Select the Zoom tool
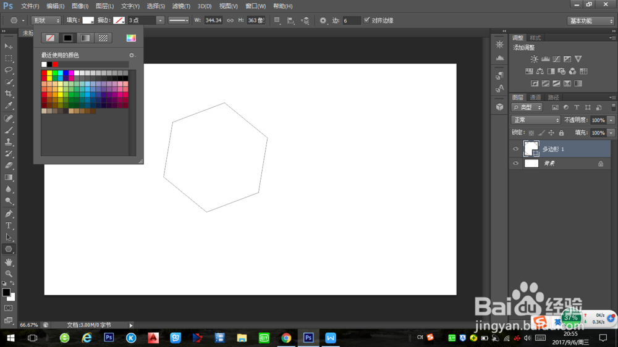618x347 pixels. point(9,274)
